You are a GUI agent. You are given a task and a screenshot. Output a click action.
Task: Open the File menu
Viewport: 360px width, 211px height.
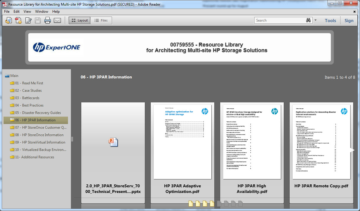coord(7,12)
